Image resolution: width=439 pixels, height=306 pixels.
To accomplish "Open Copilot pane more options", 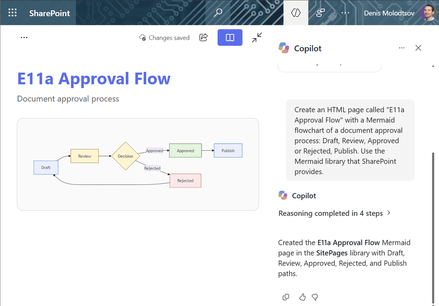I will pyautogui.click(x=402, y=48).
